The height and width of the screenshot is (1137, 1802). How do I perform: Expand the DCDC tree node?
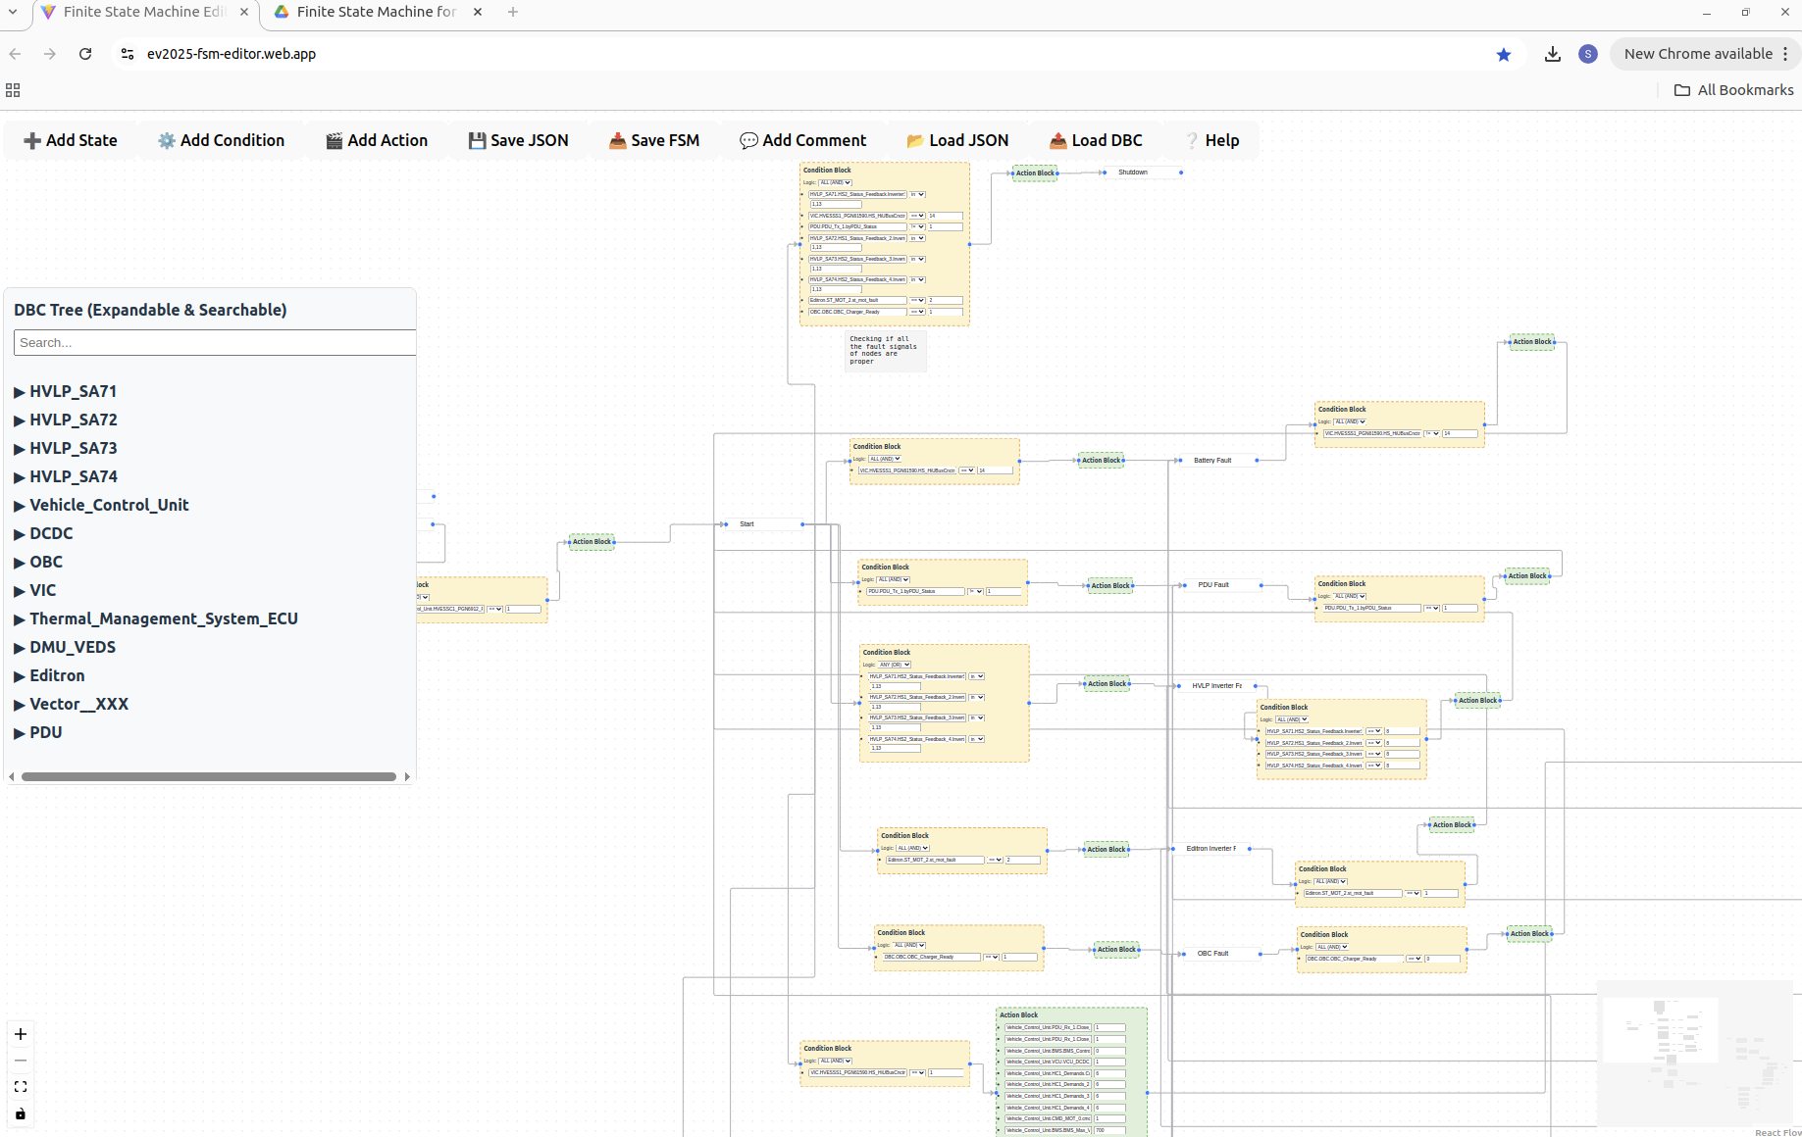tap(43, 533)
